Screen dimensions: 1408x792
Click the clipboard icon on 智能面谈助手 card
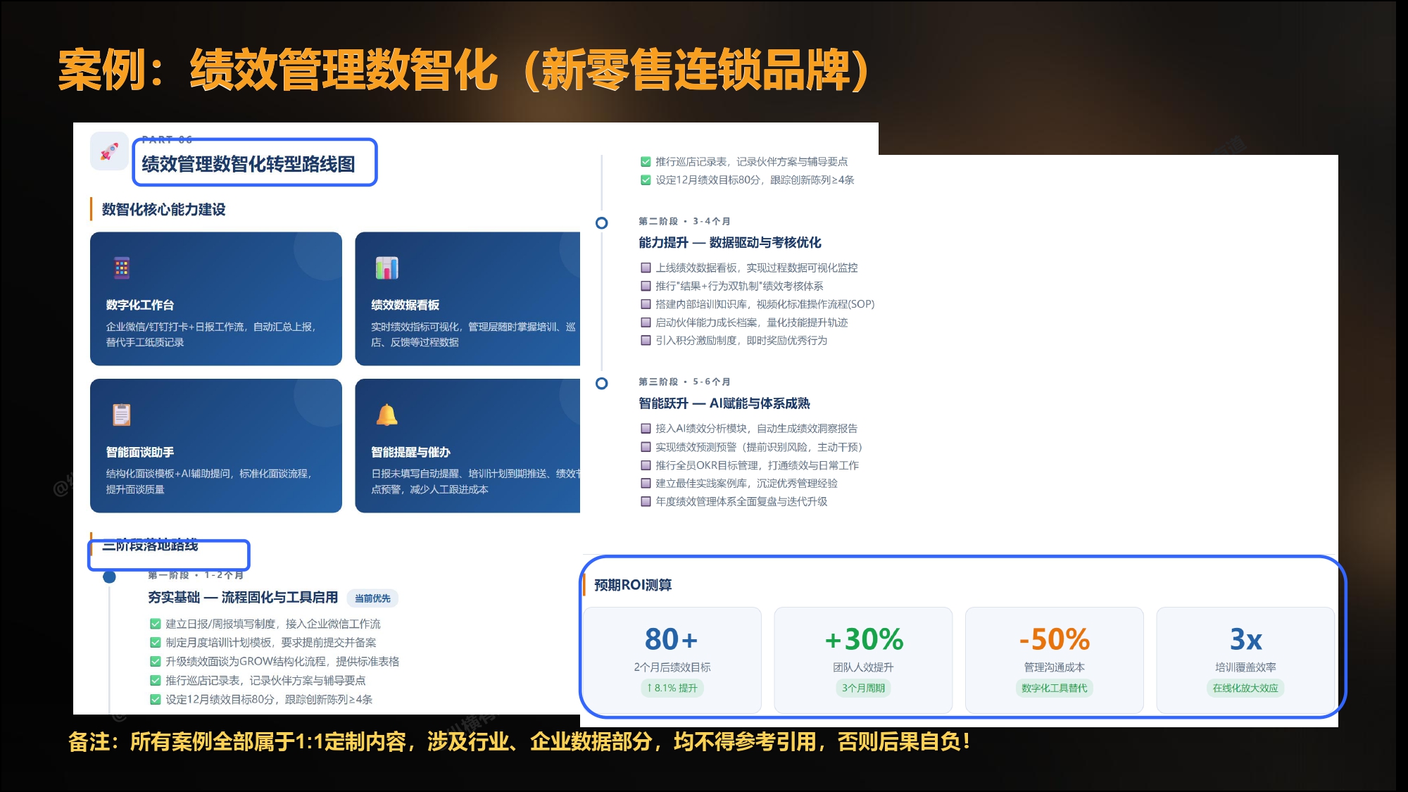pos(122,415)
